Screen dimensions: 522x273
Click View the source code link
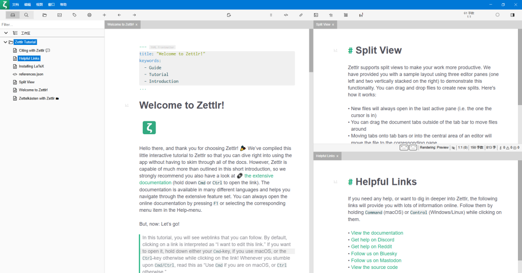(x=374, y=267)
